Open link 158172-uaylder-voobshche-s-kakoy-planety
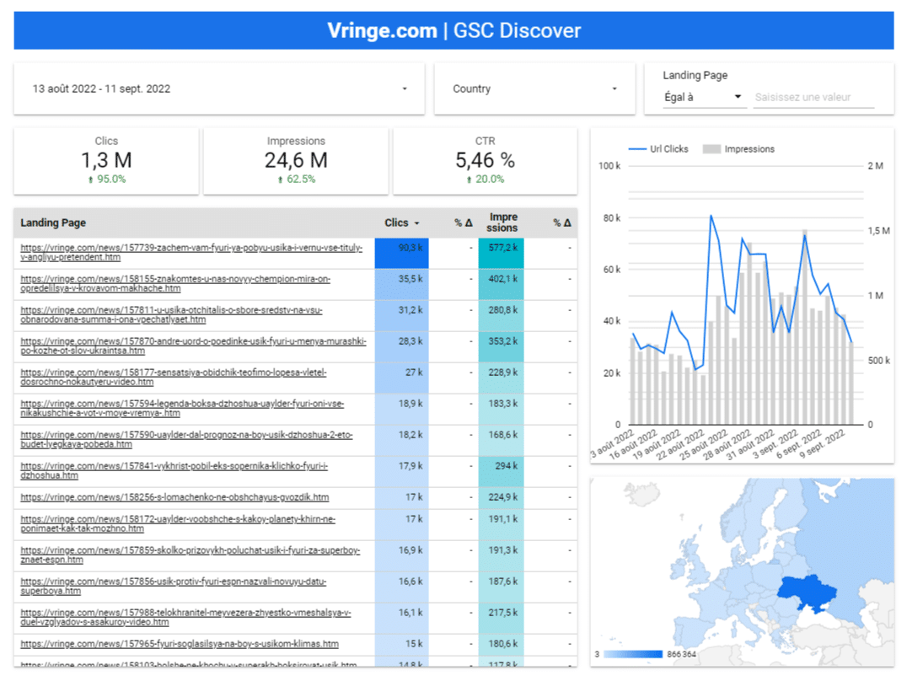This screenshot has width=907, height=681. 178,523
